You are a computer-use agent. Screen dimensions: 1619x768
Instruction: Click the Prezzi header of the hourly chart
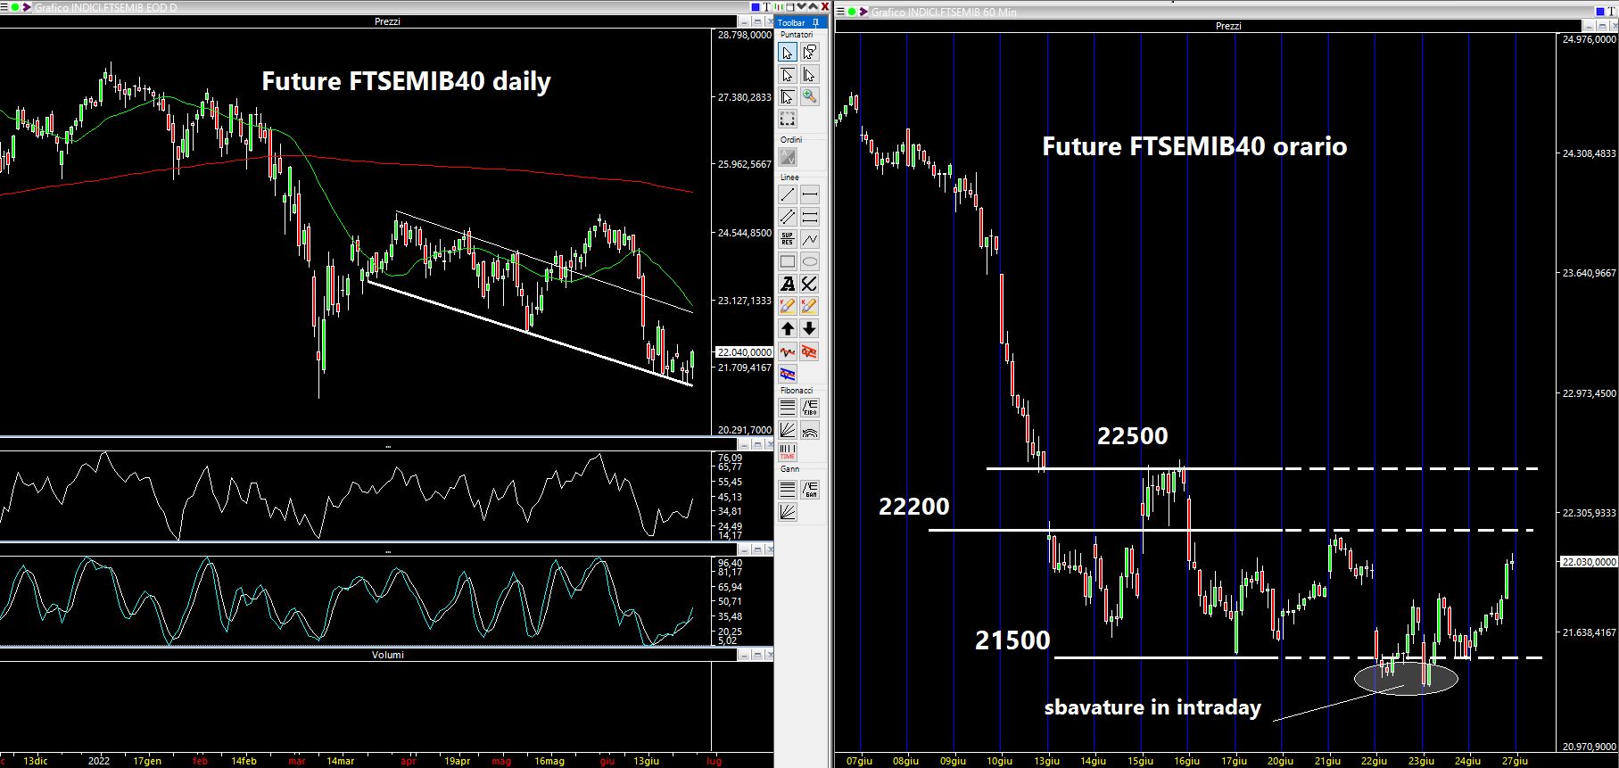(x=1228, y=26)
